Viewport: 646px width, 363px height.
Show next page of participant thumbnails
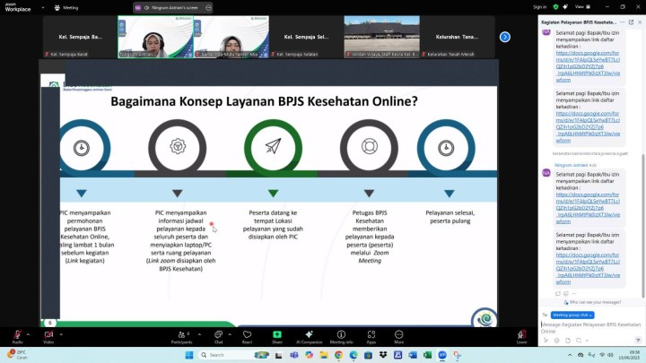[504, 37]
